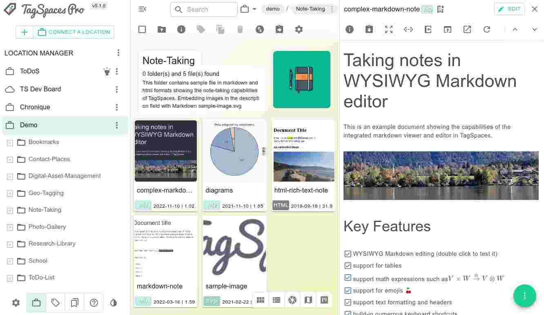Tick the select-all files checkbox
The width and height of the screenshot is (544, 315).
(142, 29)
